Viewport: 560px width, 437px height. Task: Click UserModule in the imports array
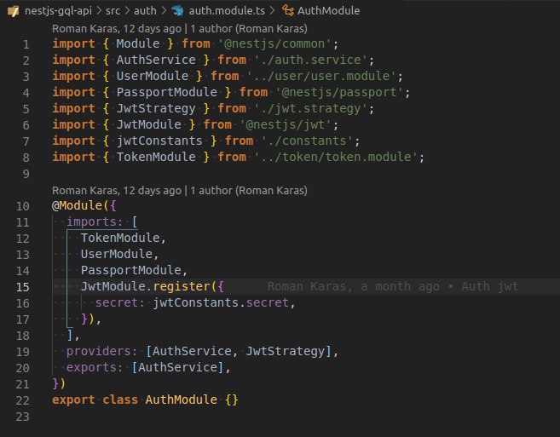[x=117, y=254]
